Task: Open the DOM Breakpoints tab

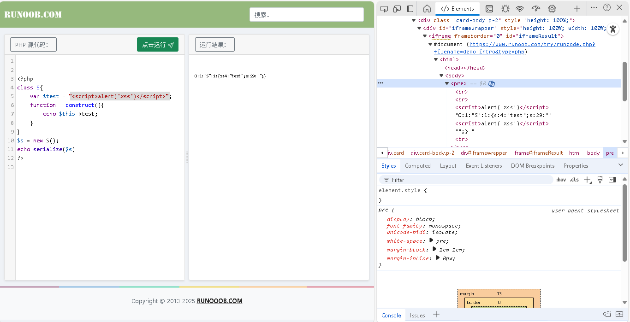Action: click(533, 166)
